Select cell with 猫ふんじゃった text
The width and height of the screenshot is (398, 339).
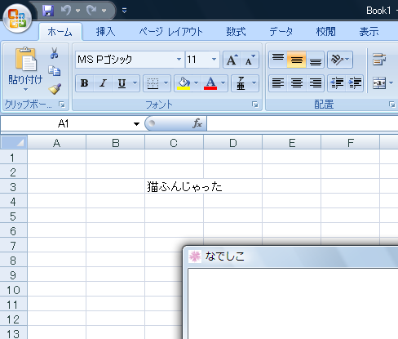[x=174, y=187]
